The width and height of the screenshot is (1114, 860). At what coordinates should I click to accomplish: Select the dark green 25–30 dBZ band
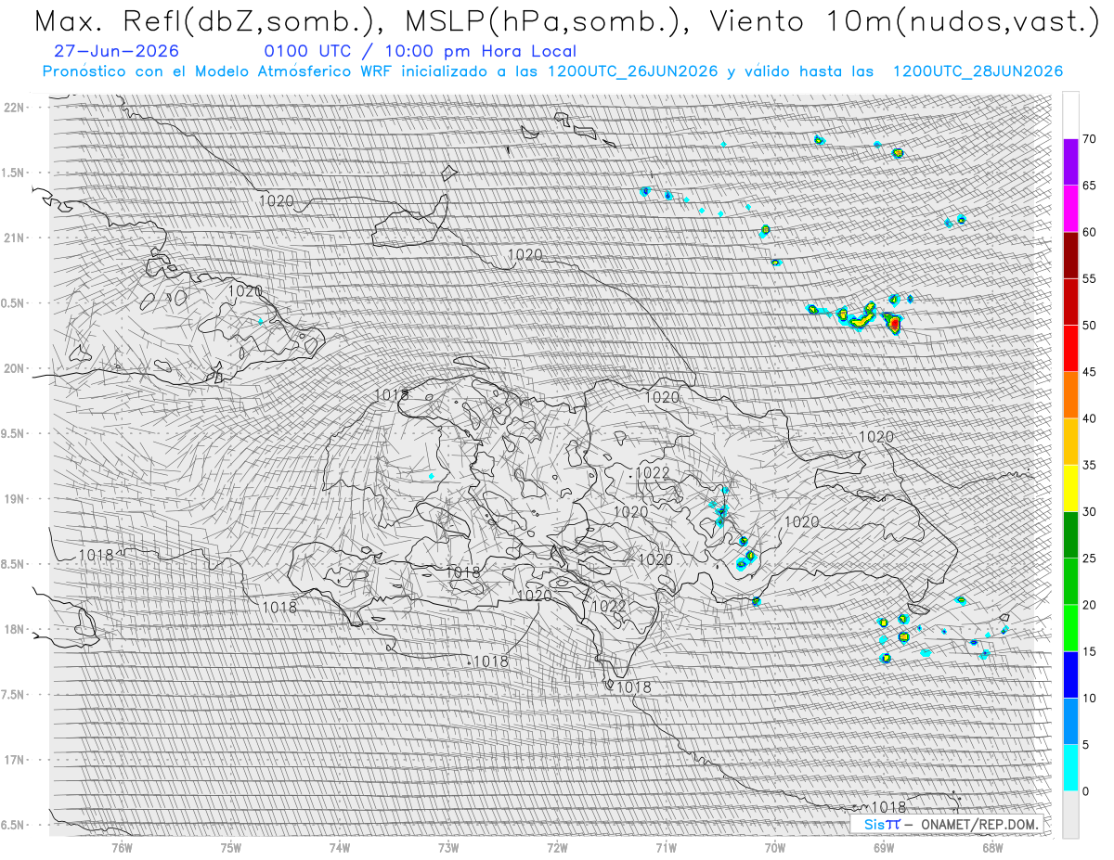(x=1070, y=534)
